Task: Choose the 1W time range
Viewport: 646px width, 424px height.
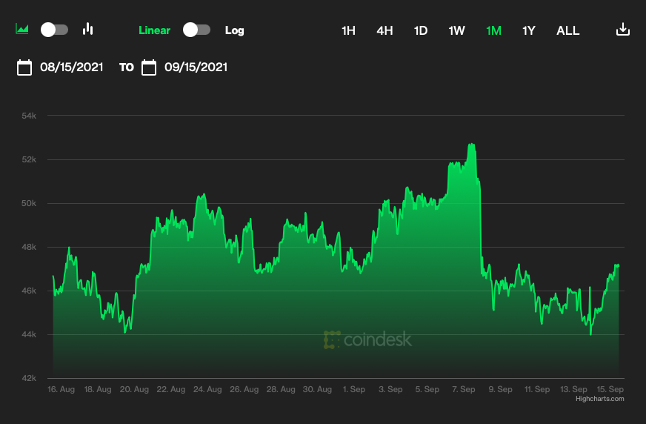Action: 456,30
